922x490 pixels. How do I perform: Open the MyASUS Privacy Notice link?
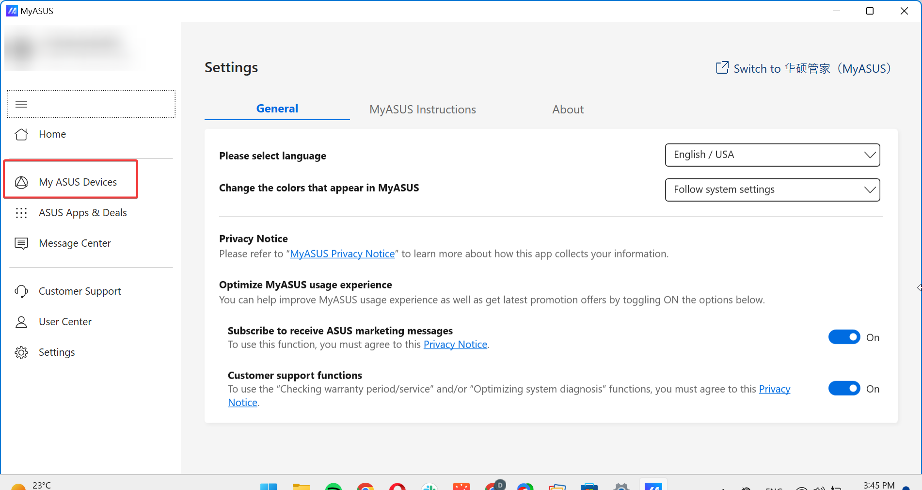click(342, 254)
